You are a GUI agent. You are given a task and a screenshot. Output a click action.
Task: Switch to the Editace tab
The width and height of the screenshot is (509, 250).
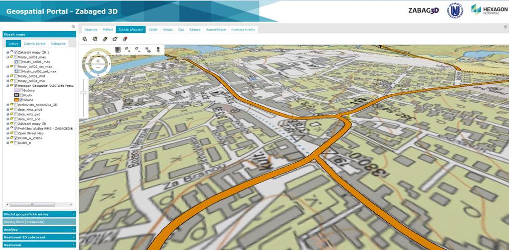pyautogui.click(x=195, y=29)
